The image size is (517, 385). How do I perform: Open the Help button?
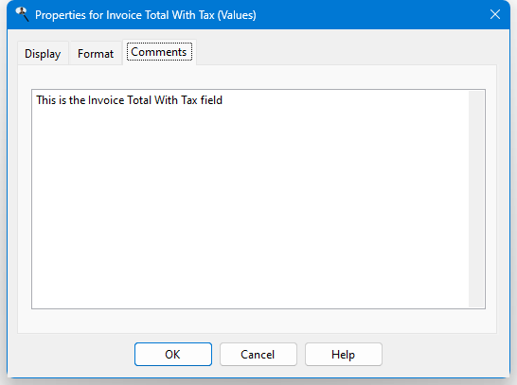point(343,355)
